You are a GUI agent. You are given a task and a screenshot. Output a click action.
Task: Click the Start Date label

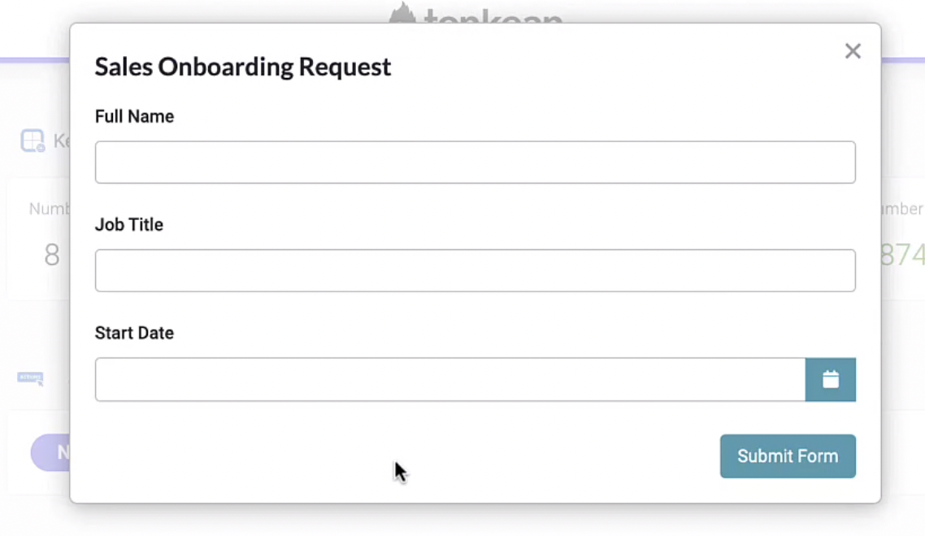tap(134, 333)
